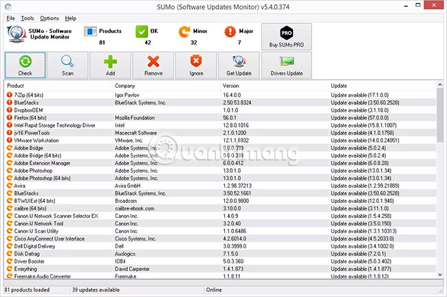The width and height of the screenshot is (447, 297).
Task: Click the SUMo globe logo icon
Action: (17, 34)
